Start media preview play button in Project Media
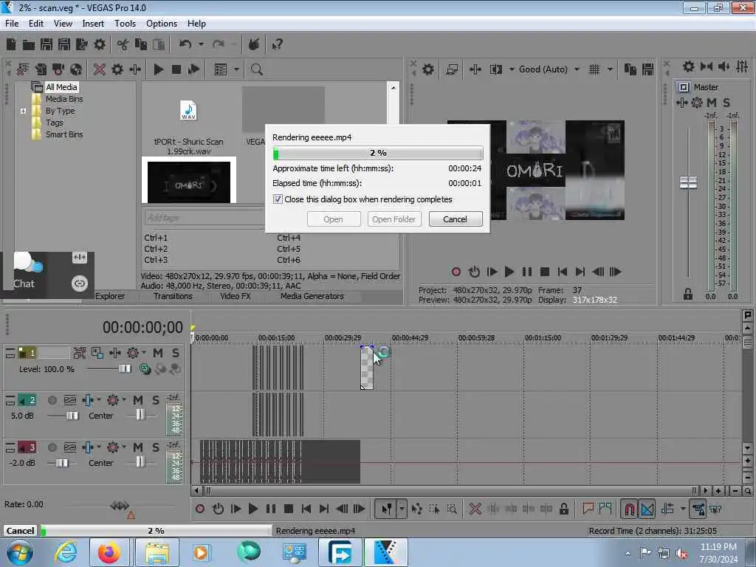756x567 pixels. click(x=158, y=69)
